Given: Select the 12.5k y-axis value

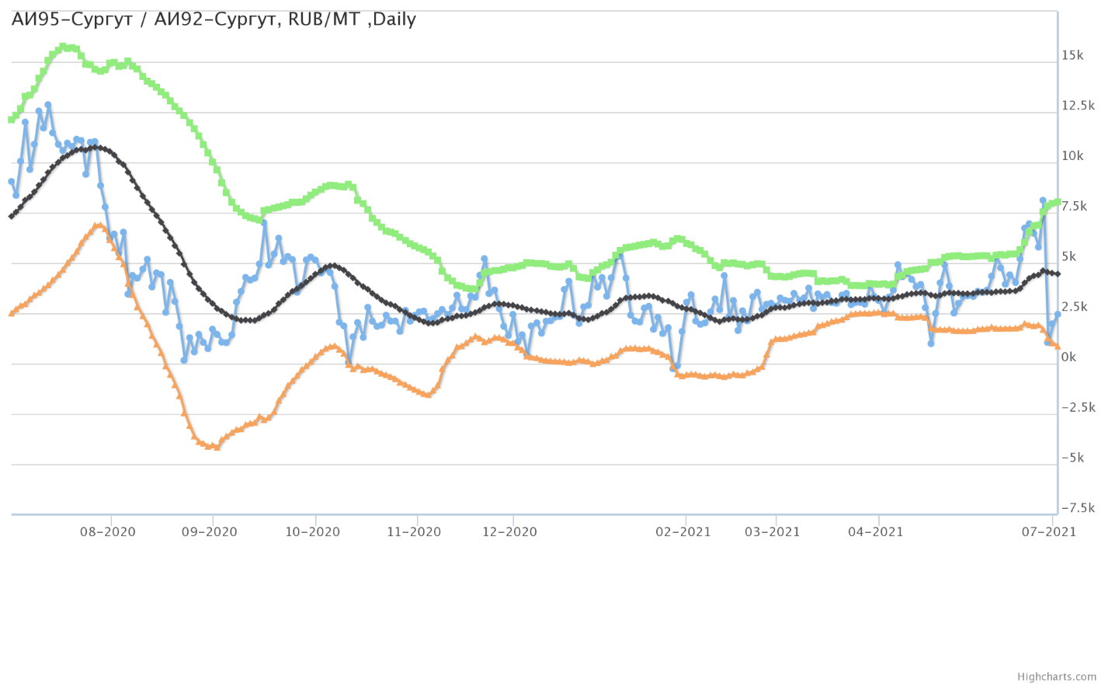Looking at the screenshot, I should tap(1078, 106).
